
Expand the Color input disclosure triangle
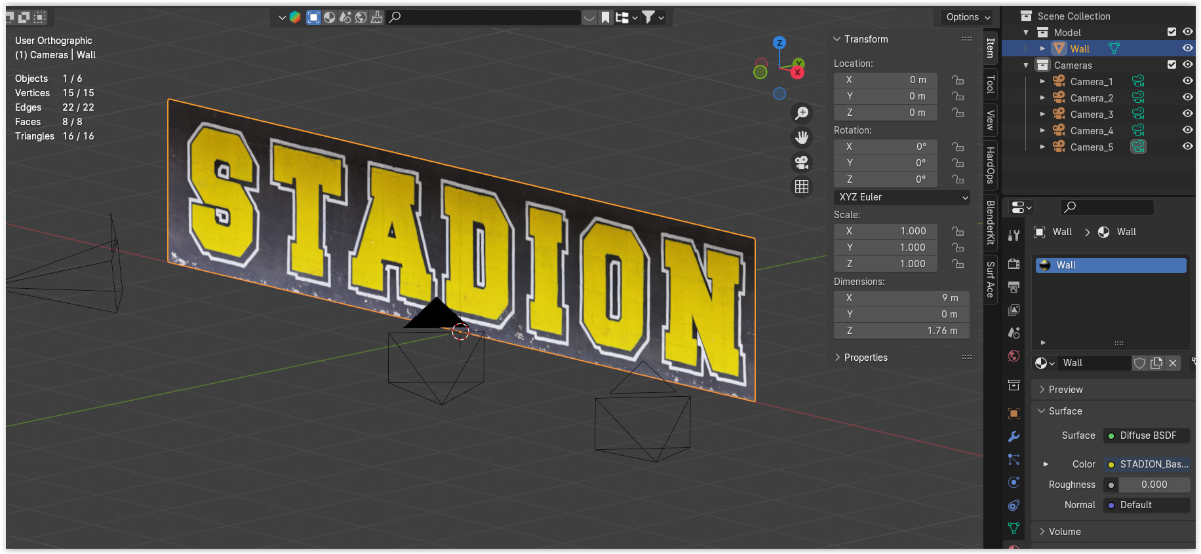point(1046,464)
